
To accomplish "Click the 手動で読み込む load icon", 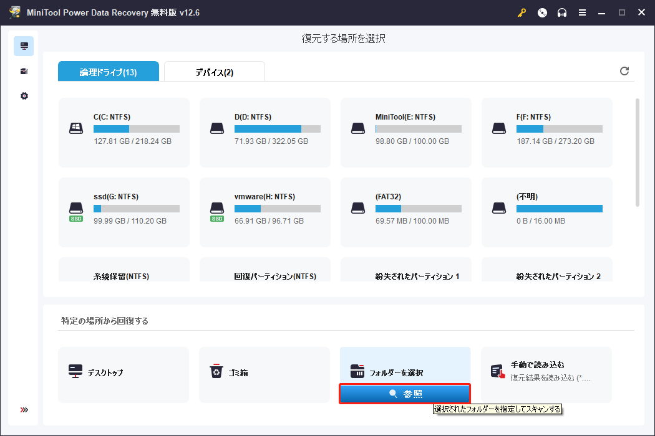I will 498,371.
